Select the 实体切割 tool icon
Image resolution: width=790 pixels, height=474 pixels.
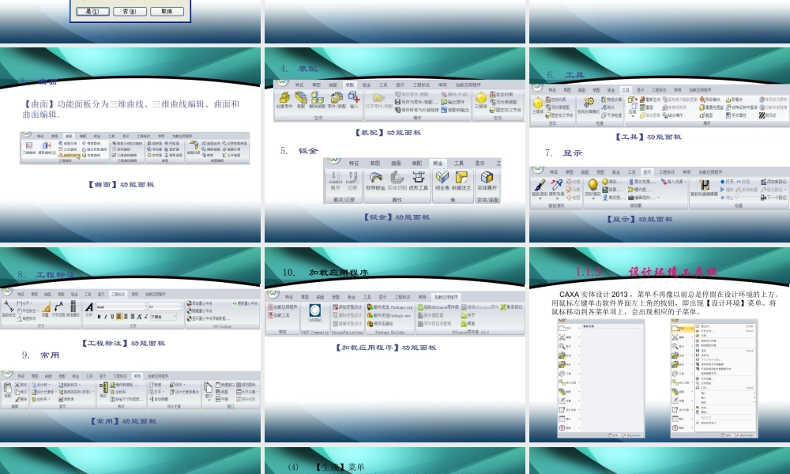397,181
